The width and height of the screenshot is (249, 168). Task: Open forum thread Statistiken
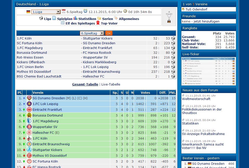pos(190,123)
